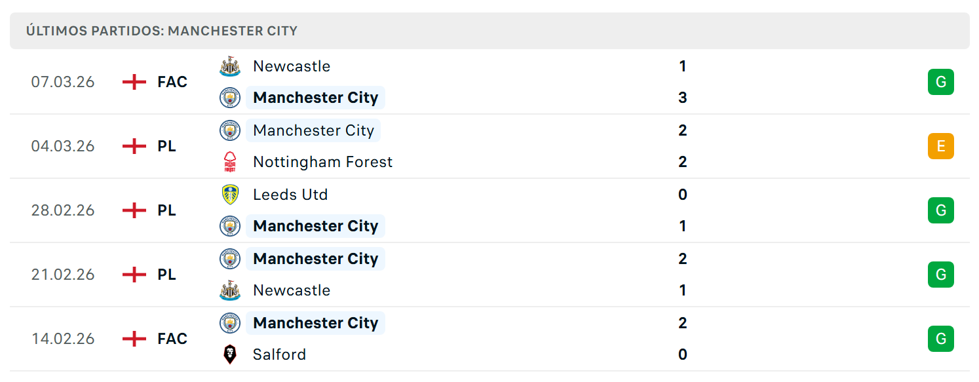Click the Leeds Utd crest icon
The width and height of the screenshot is (979, 382).
point(230,195)
